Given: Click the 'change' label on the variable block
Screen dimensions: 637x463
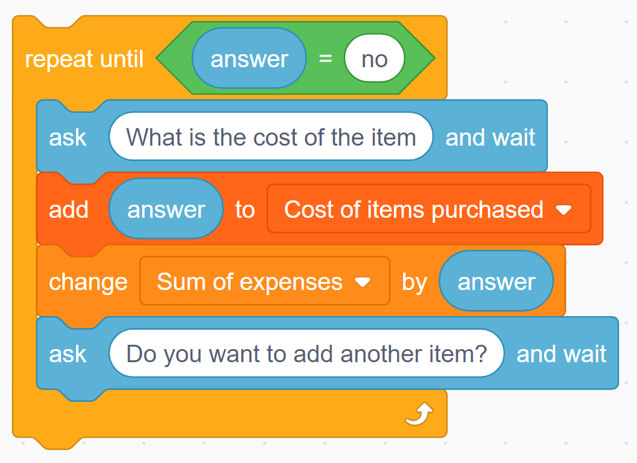Looking at the screenshot, I should [88, 283].
